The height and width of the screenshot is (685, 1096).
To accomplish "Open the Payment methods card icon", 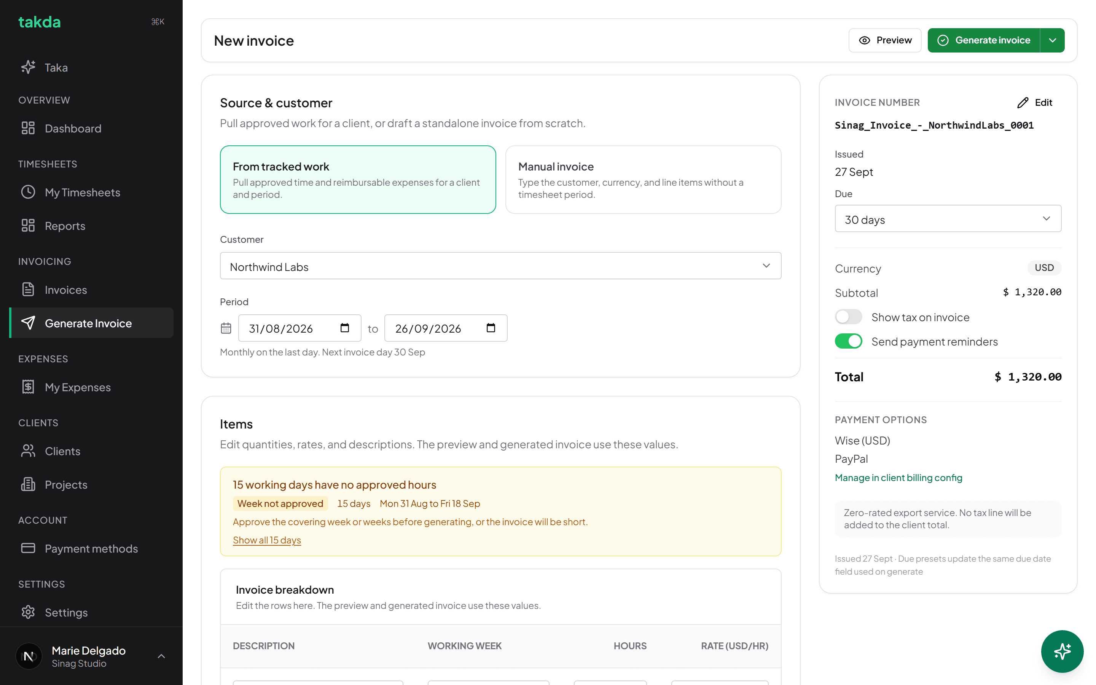I will click(x=28, y=548).
